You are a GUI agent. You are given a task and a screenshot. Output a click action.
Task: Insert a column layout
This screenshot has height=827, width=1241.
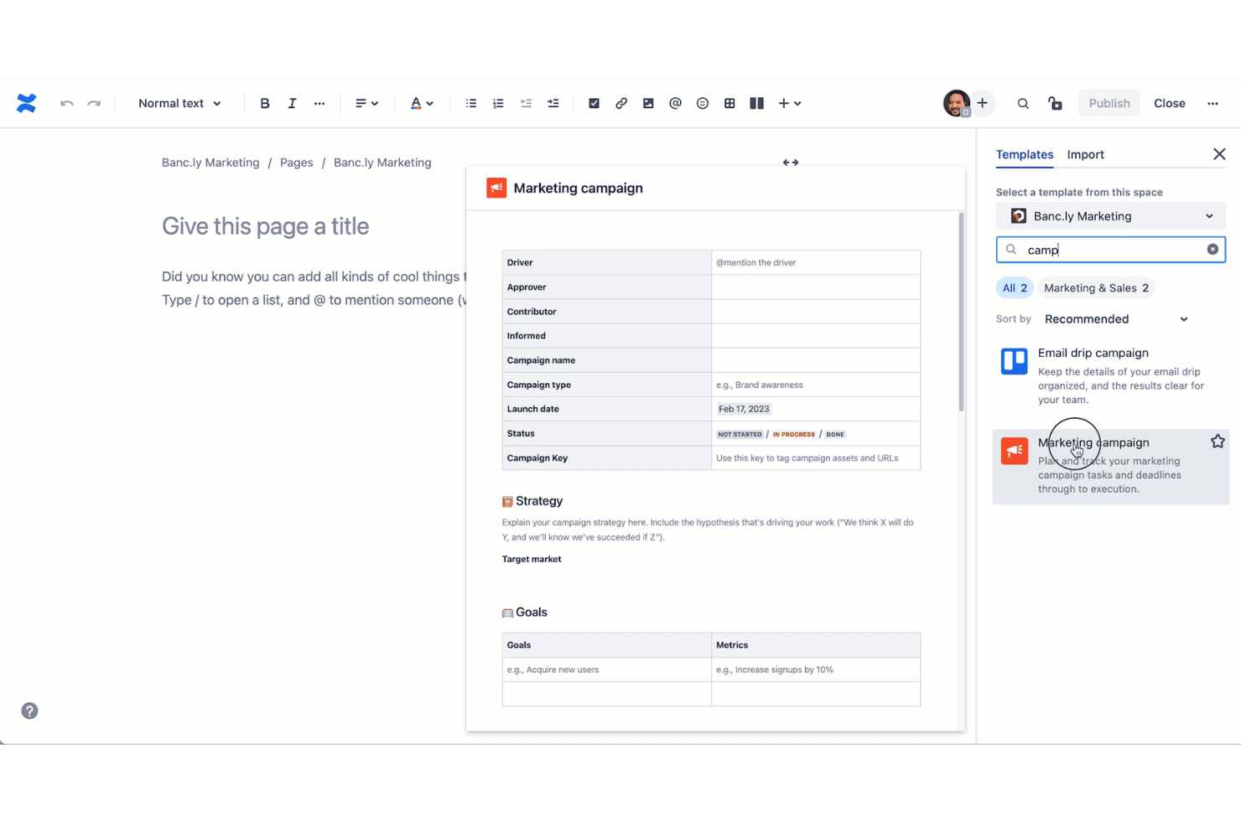point(756,103)
